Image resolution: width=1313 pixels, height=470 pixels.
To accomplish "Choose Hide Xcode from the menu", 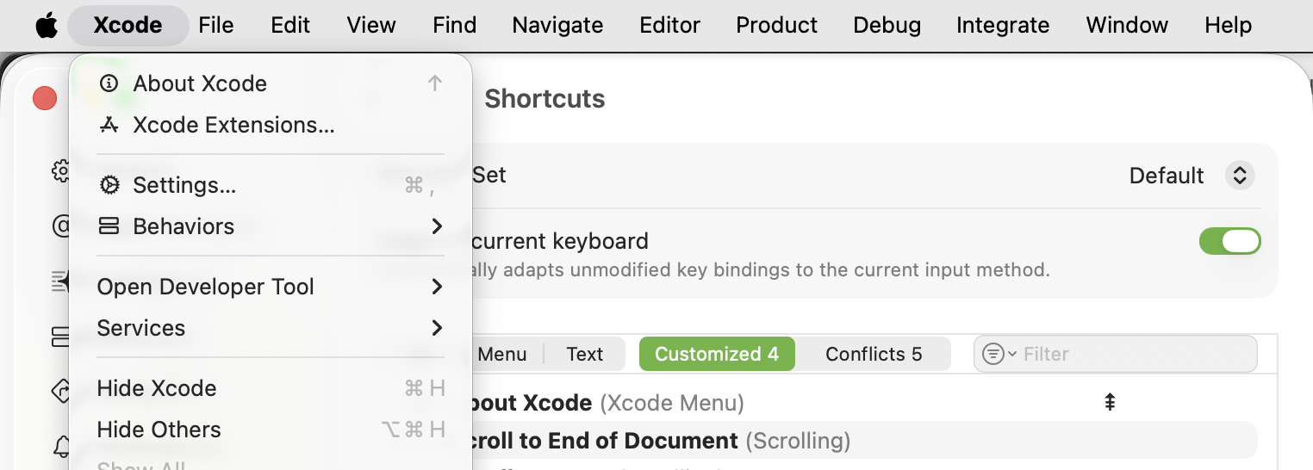I will [157, 388].
